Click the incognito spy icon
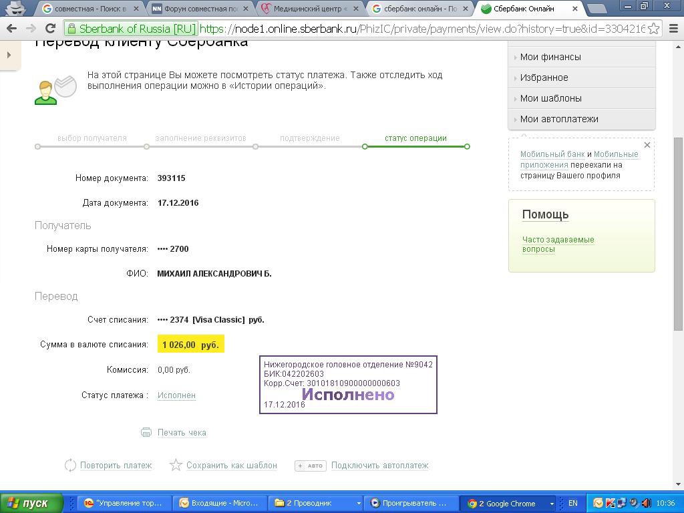Screen dimensions: 684x513 (15, 7)
